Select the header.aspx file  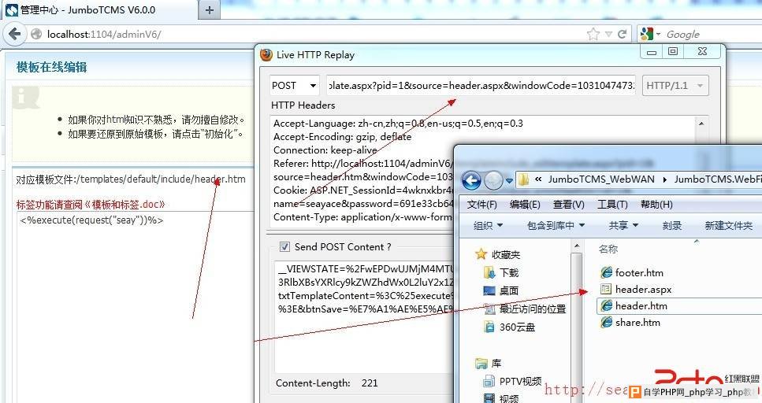636,290
